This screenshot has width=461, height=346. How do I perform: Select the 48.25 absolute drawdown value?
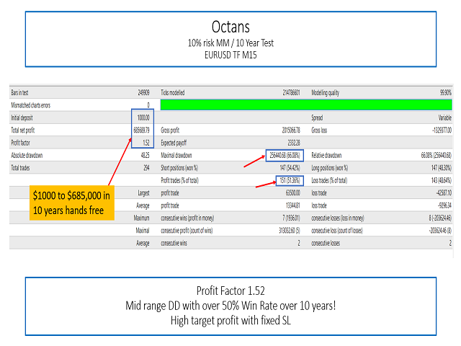pyautogui.click(x=145, y=155)
